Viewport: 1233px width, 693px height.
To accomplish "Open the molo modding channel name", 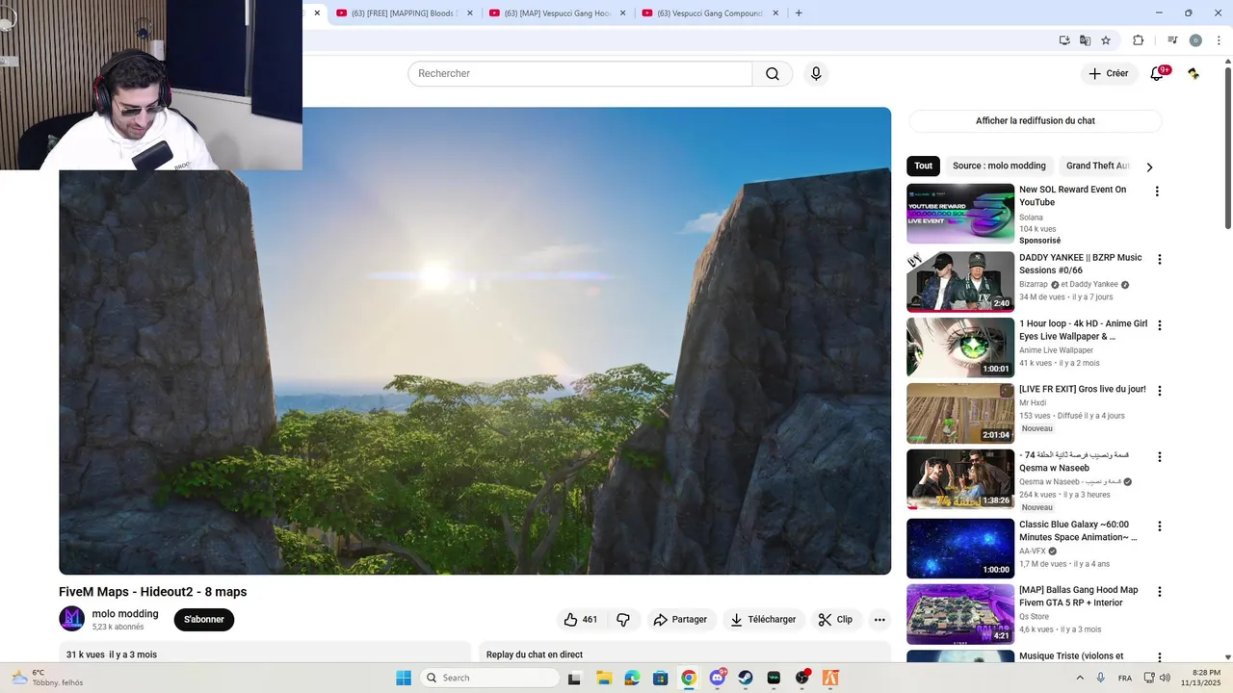I will click(125, 614).
